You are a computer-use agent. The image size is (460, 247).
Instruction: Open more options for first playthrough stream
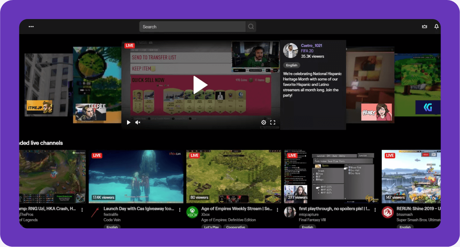coord(375,210)
